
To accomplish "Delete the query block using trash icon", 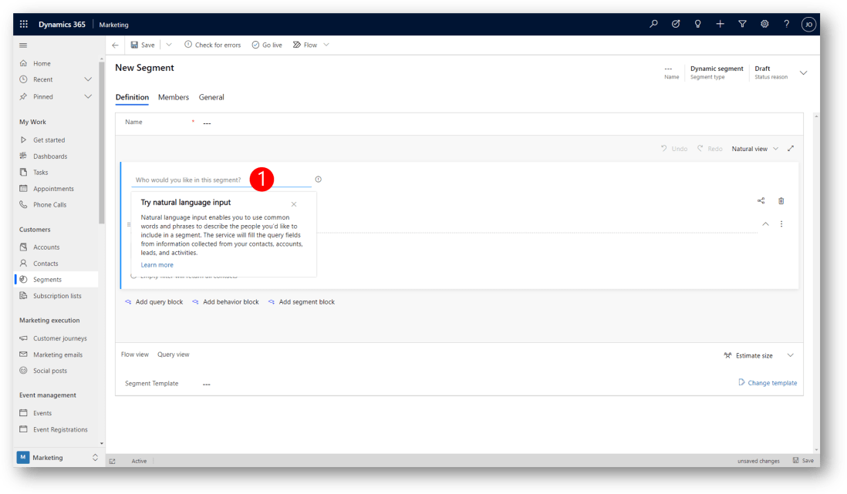I will tap(781, 201).
